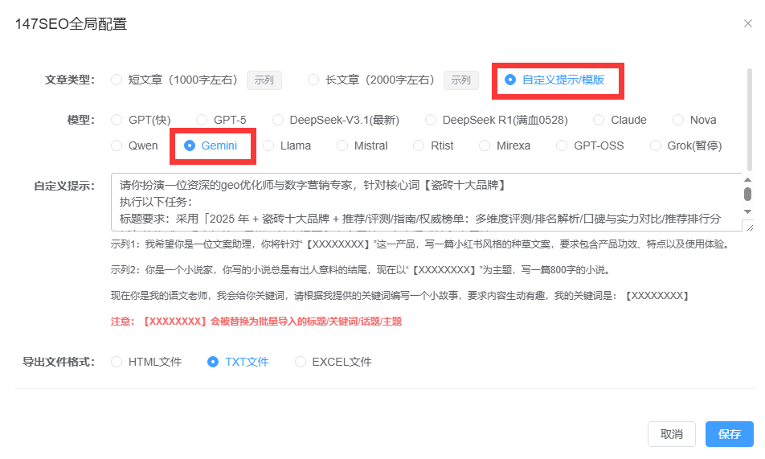Viewport: 765px width, 459px height.
Task: Pick the DeepSeek R1(满血0528) model
Action: [x=432, y=120]
